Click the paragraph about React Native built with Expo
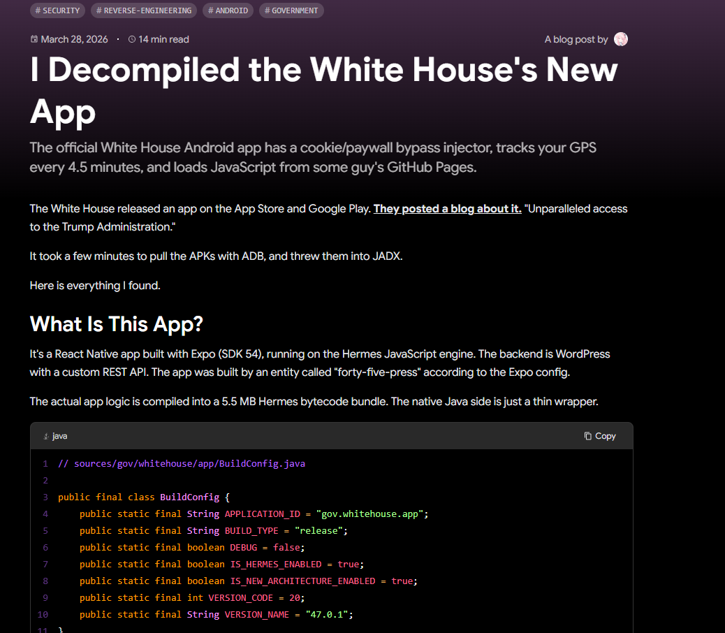 320,363
